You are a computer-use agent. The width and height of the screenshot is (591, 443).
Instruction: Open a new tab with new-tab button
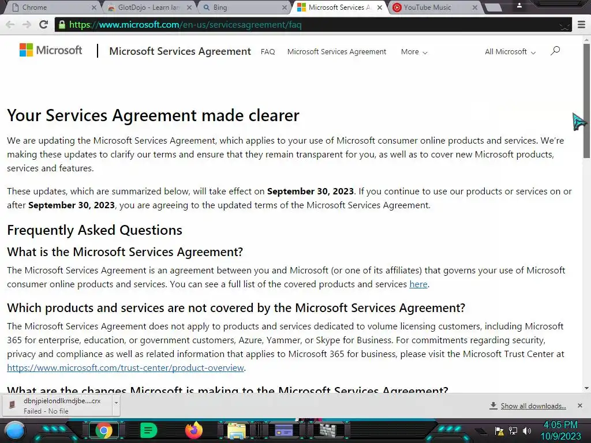(493, 7)
